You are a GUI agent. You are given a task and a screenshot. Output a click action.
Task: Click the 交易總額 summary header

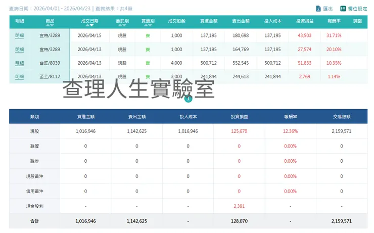pos(342,117)
